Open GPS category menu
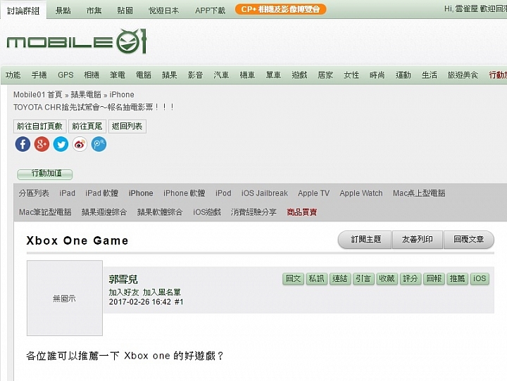507x381 pixels. pyautogui.click(x=65, y=75)
